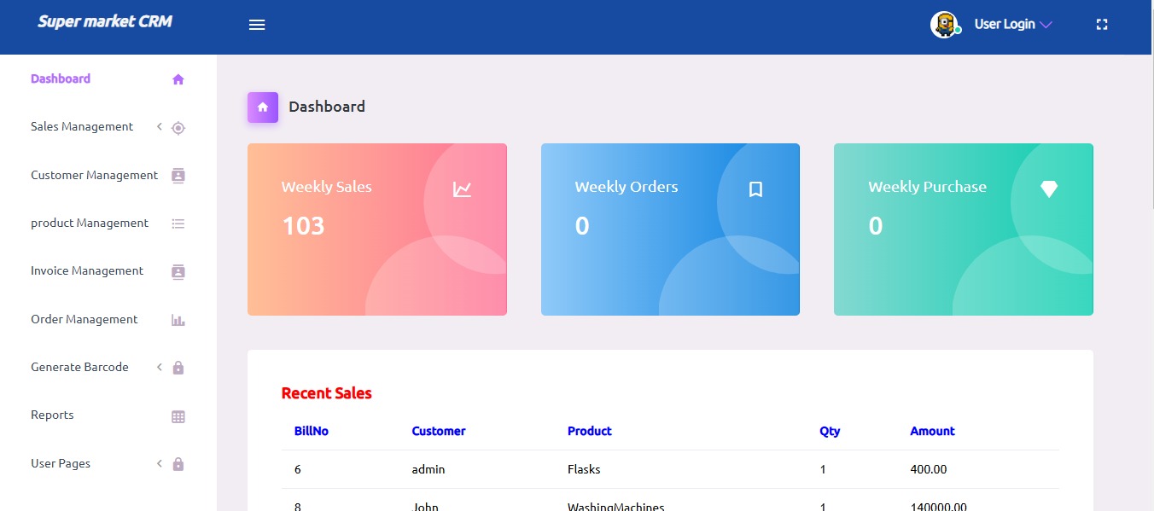This screenshot has width=1154, height=511.
Task: Click the purple home badge by page title
Action: click(x=263, y=107)
